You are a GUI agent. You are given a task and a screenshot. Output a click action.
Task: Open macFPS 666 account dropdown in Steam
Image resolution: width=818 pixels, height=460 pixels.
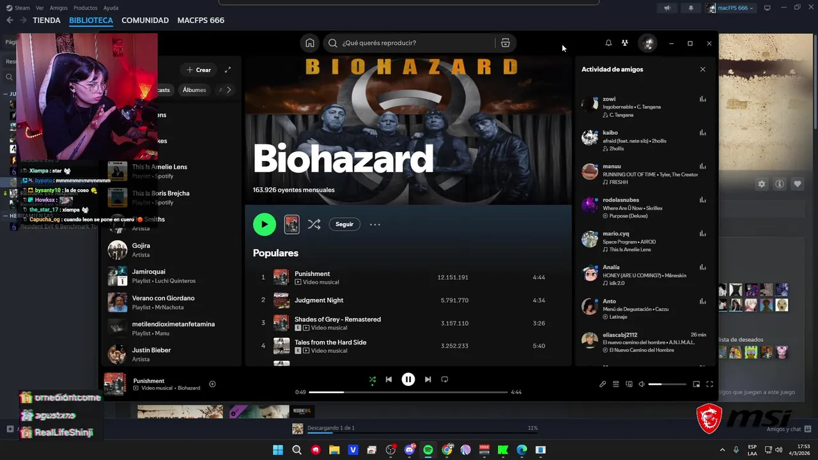pos(730,8)
